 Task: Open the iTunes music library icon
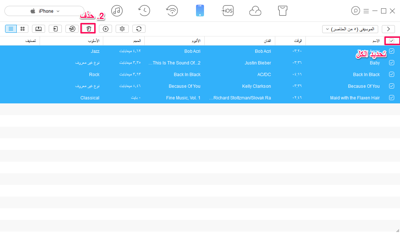(117, 11)
